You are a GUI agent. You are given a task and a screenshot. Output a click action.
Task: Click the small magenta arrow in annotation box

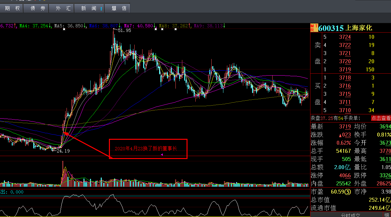tap(162, 155)
